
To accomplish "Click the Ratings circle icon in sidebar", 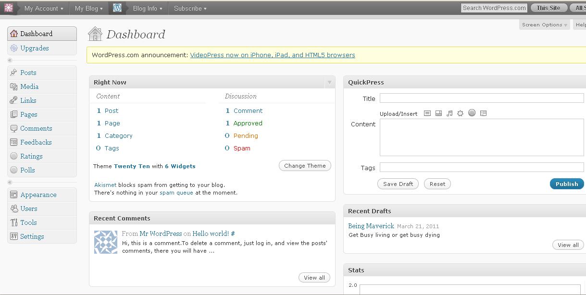I will click(x=14, y=156).
